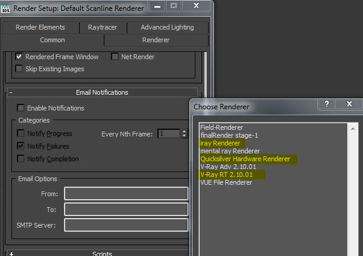Select the Common tab
The width and height of the screenshot is (363, 256).
[x=52, y=40]
